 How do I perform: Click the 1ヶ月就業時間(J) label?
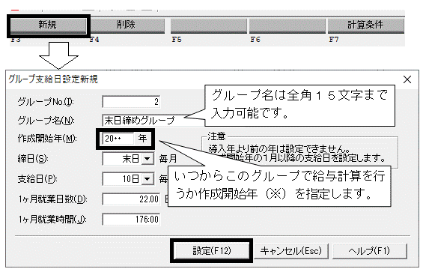[52, 220]
